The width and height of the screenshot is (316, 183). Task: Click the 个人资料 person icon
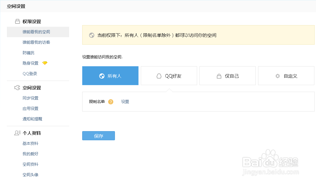(17, 133)
